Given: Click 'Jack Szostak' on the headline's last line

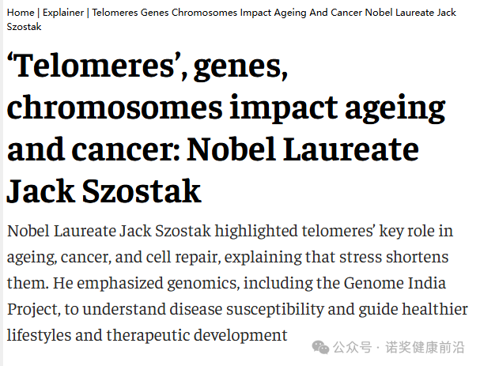Looking at the screenshot, I should 104,191.
